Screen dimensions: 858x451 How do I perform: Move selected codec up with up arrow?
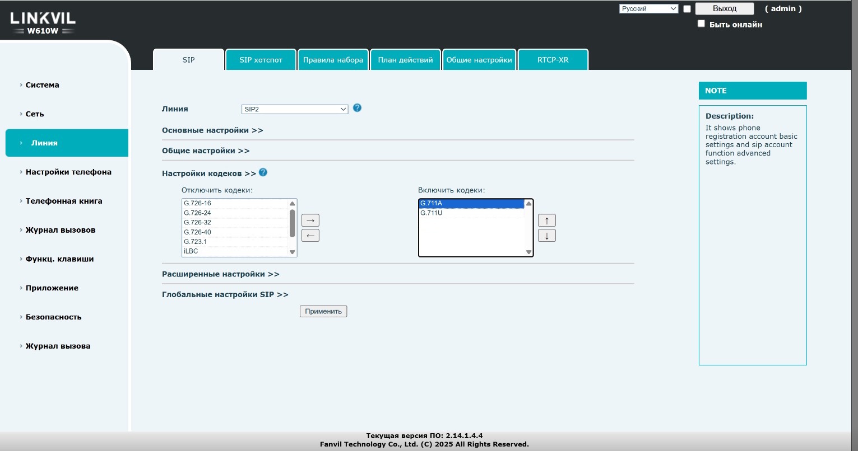546,220
